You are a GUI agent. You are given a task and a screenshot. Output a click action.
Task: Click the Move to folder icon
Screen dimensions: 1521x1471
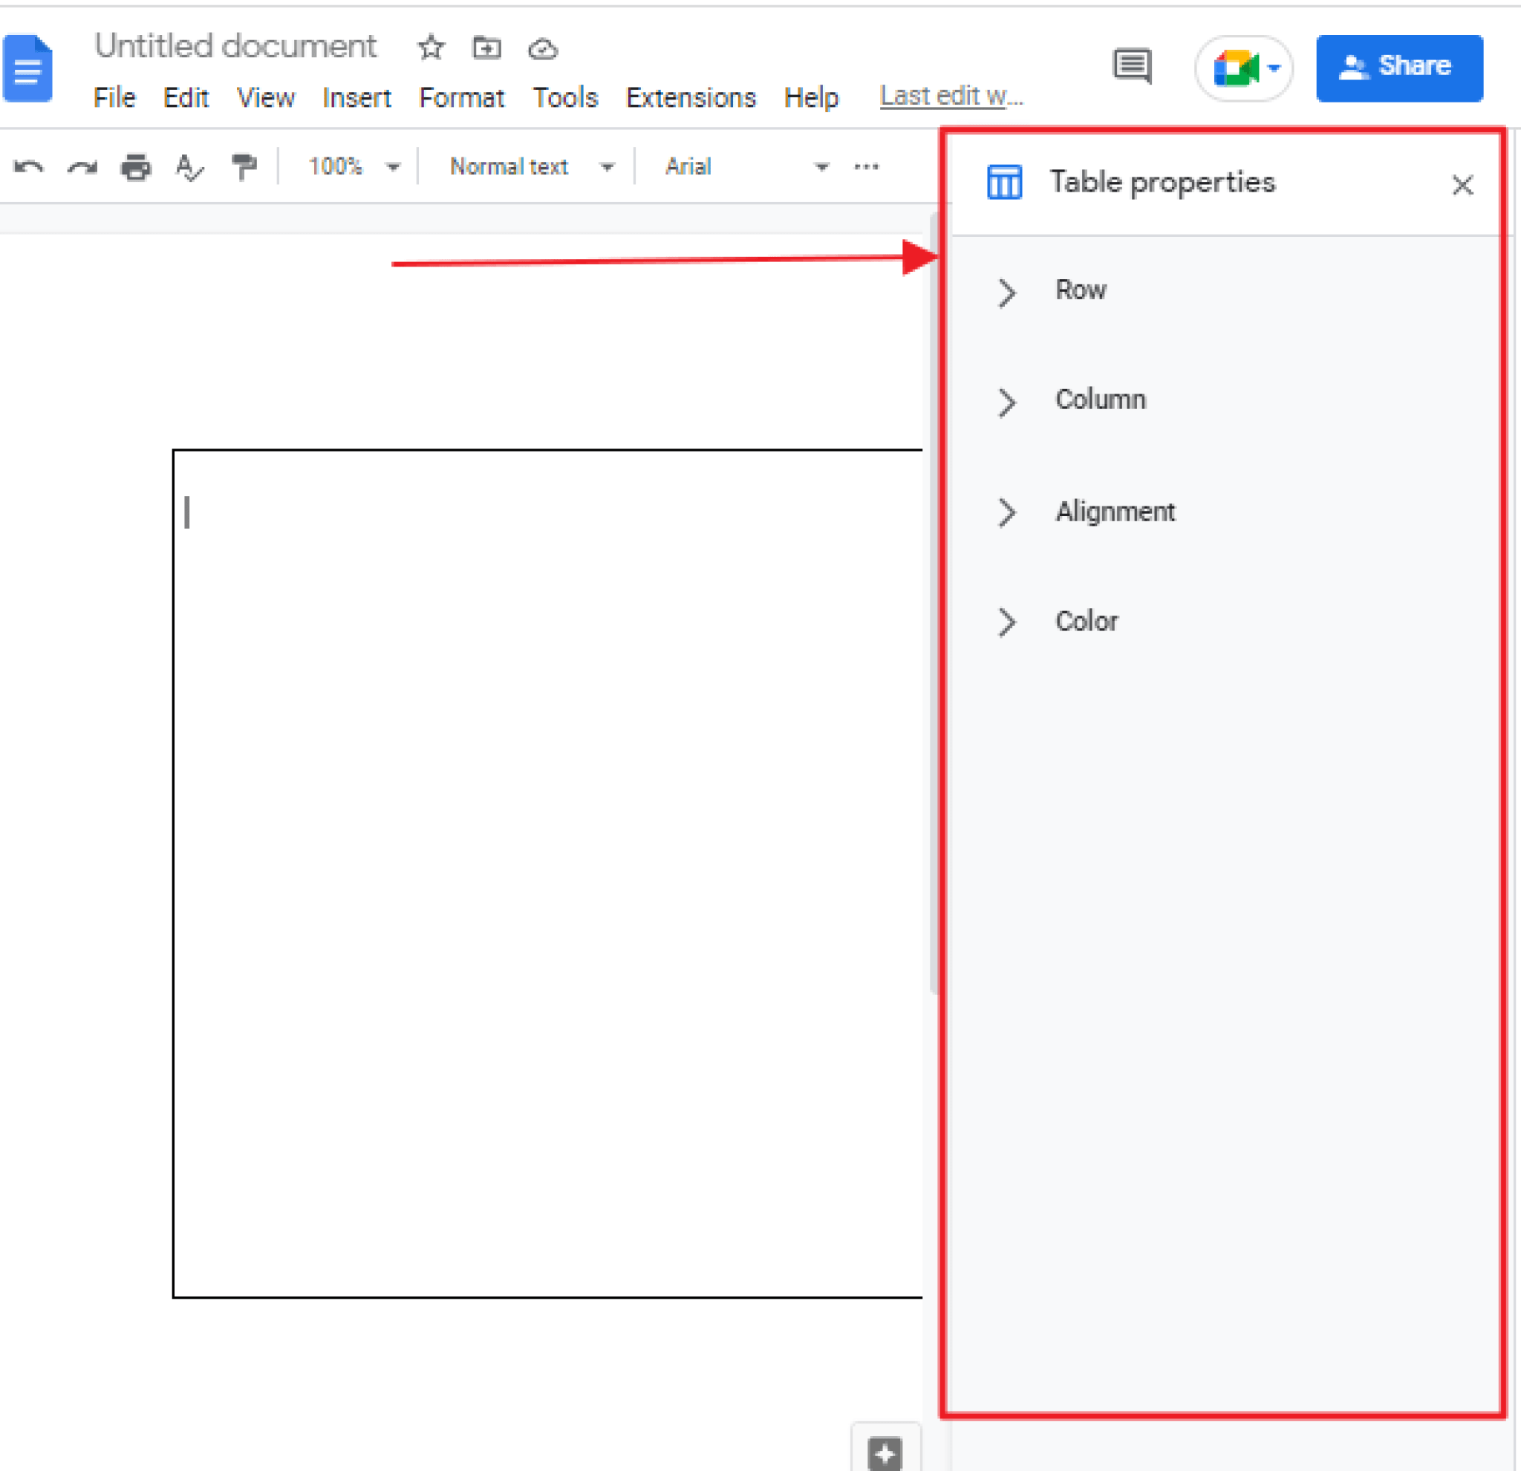486,48
